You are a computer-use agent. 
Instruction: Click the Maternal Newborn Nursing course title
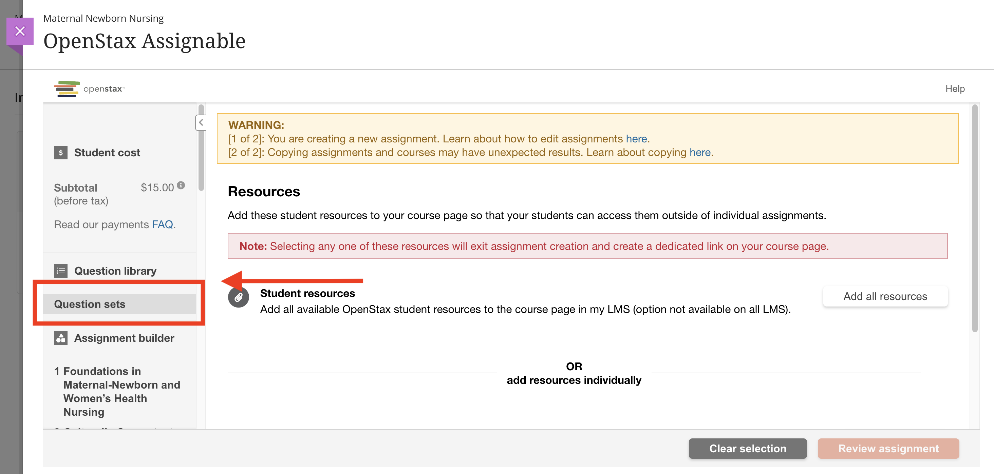click(x=103, y=18)
